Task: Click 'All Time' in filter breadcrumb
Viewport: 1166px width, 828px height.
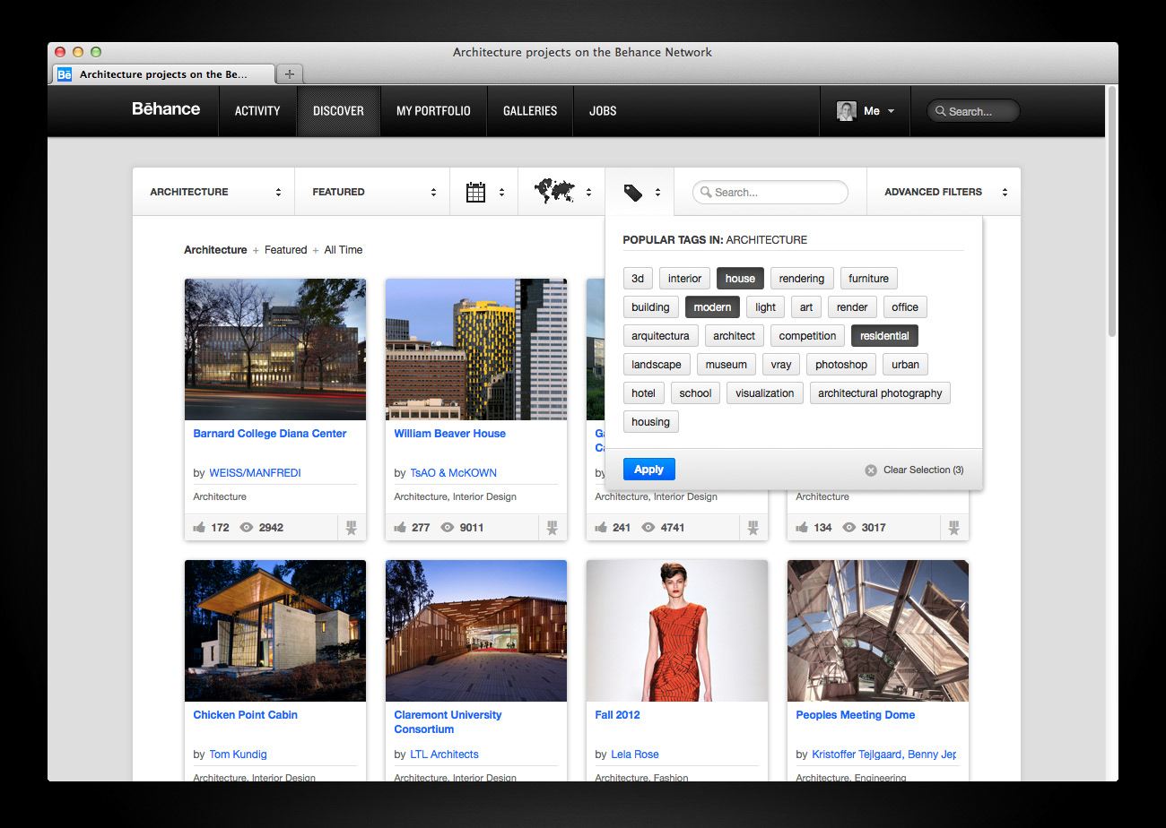Action: coord(344,250)
